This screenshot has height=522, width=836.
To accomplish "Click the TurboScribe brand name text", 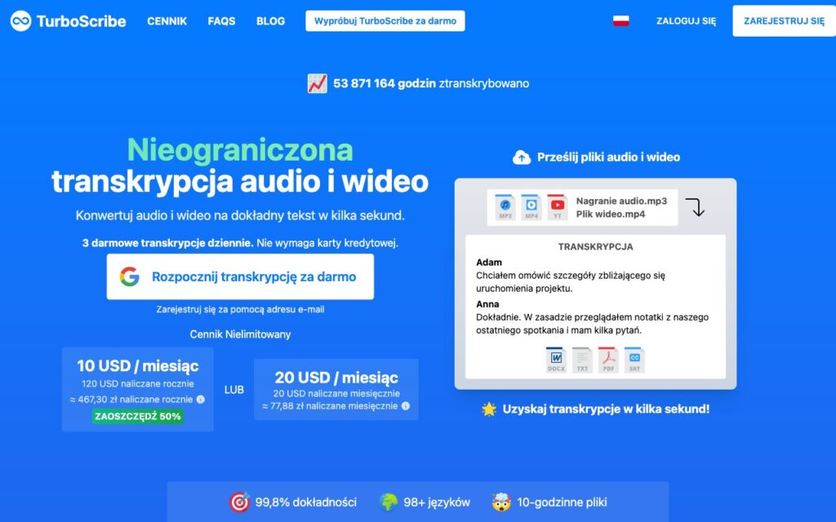I will coord(81,21).
